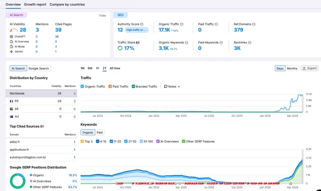Viewport: 321px width, 191px height.
Task: Open the Organic Traffic 17.1K value
Action: (x=164, y=30)
